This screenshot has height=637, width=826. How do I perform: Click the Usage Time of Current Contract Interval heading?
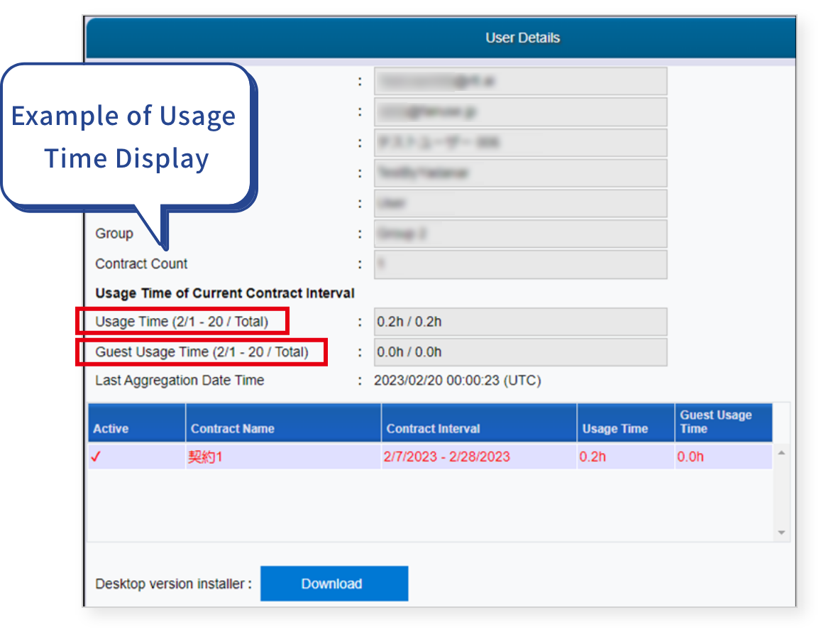click(x=225, y=293)
